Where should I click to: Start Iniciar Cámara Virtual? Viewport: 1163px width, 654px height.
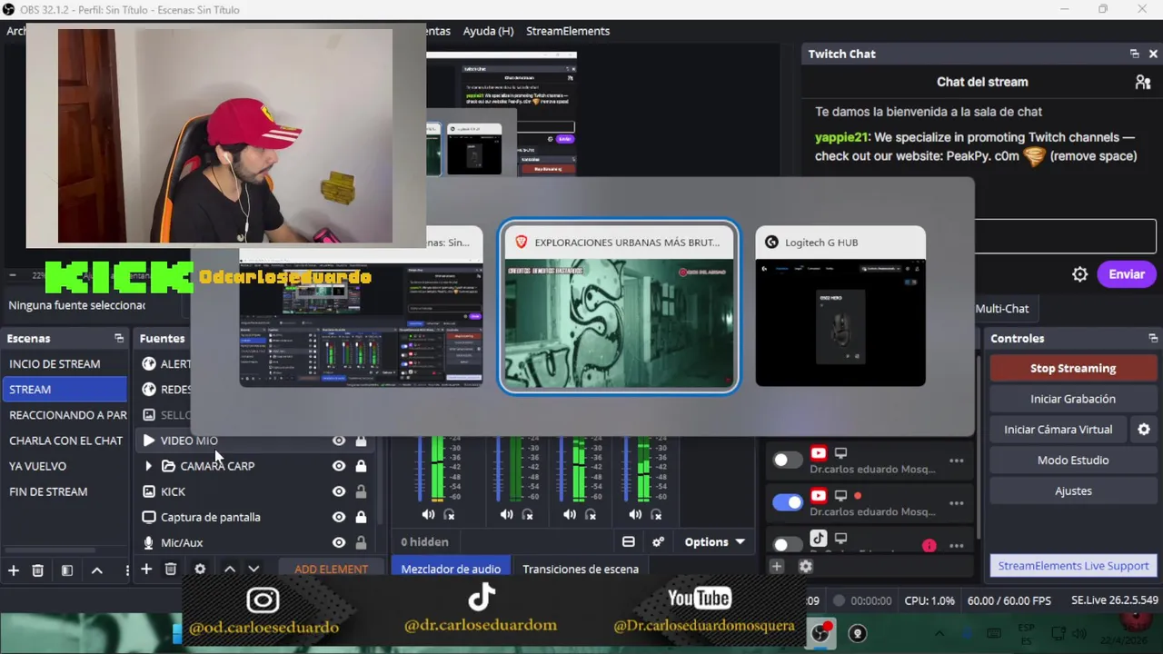(1058, 430)
